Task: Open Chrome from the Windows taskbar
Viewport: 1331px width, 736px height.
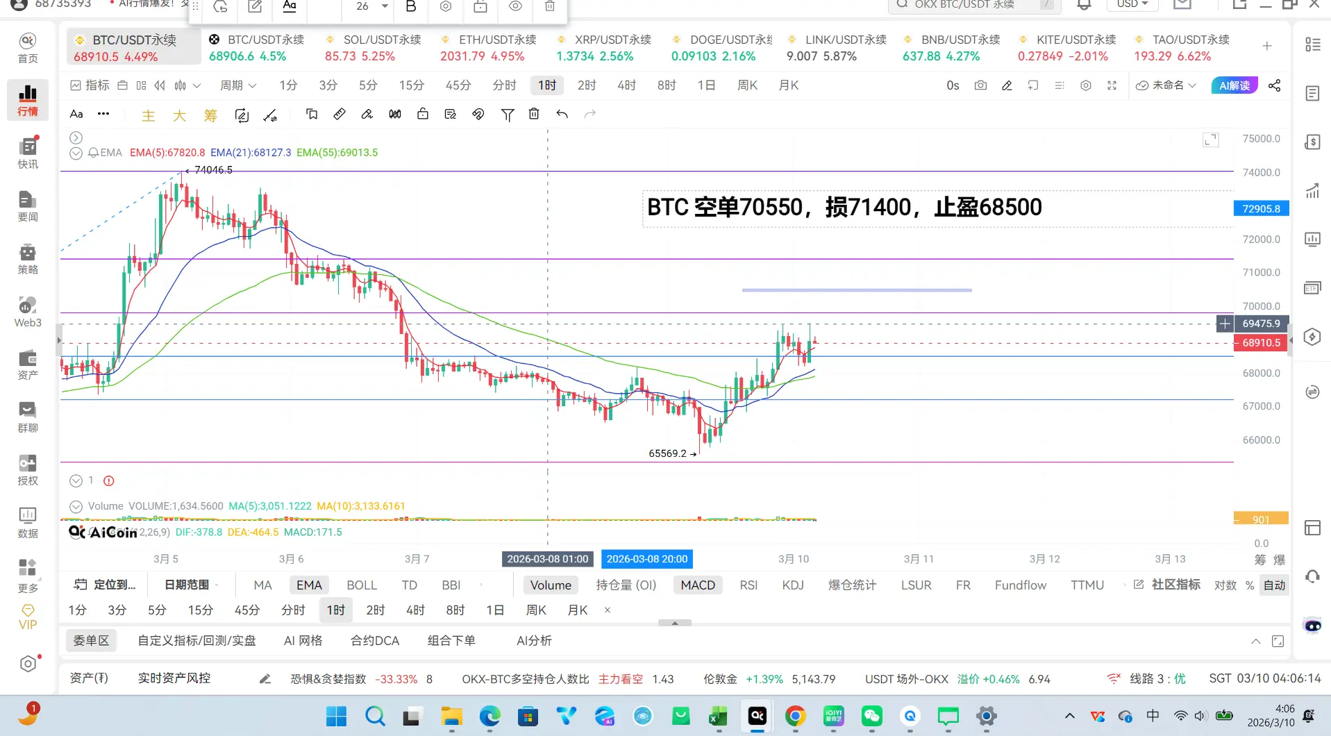Action: [796, 716]
